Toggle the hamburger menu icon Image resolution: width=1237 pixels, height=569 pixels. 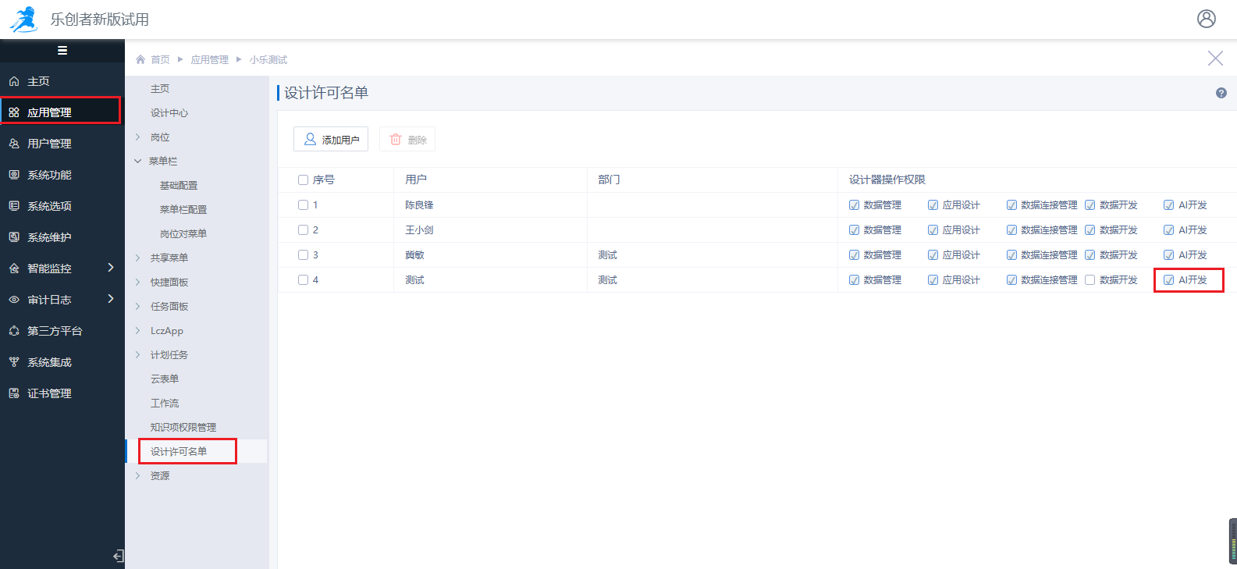[x=62, y=51]
